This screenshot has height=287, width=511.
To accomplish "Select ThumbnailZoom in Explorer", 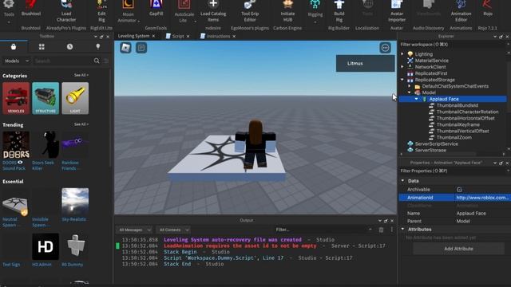I will pyautogui.click(x=454, y=137).
